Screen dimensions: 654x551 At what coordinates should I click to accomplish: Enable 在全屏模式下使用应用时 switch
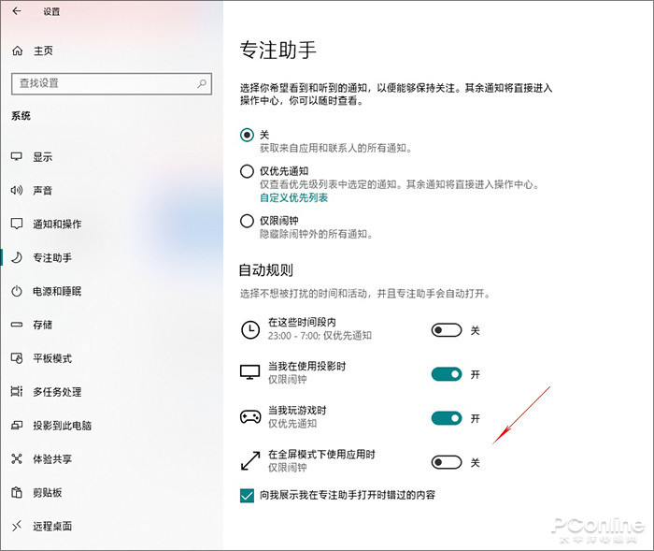(447, 462)
